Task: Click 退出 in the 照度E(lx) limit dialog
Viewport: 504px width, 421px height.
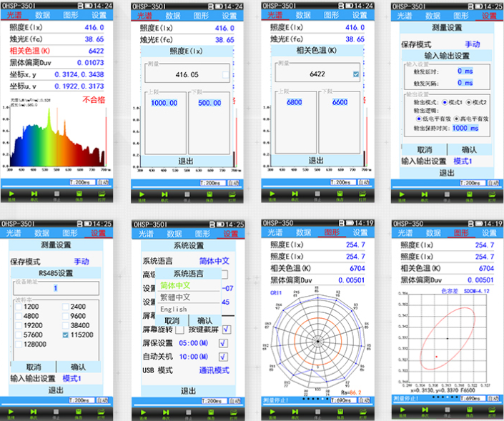Action: pos(186,162)
